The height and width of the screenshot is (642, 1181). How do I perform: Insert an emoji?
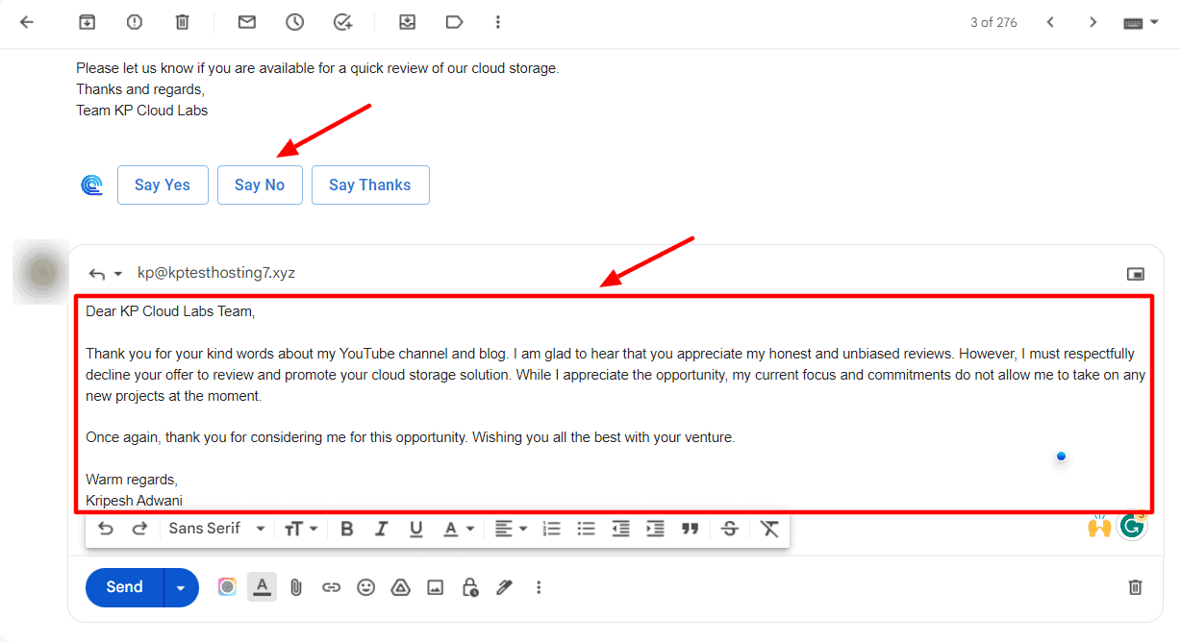365,587
